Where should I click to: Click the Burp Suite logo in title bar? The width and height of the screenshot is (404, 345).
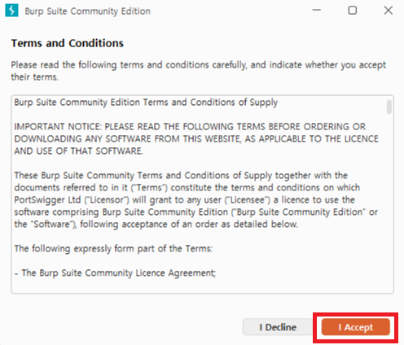[x=11, y=11]
